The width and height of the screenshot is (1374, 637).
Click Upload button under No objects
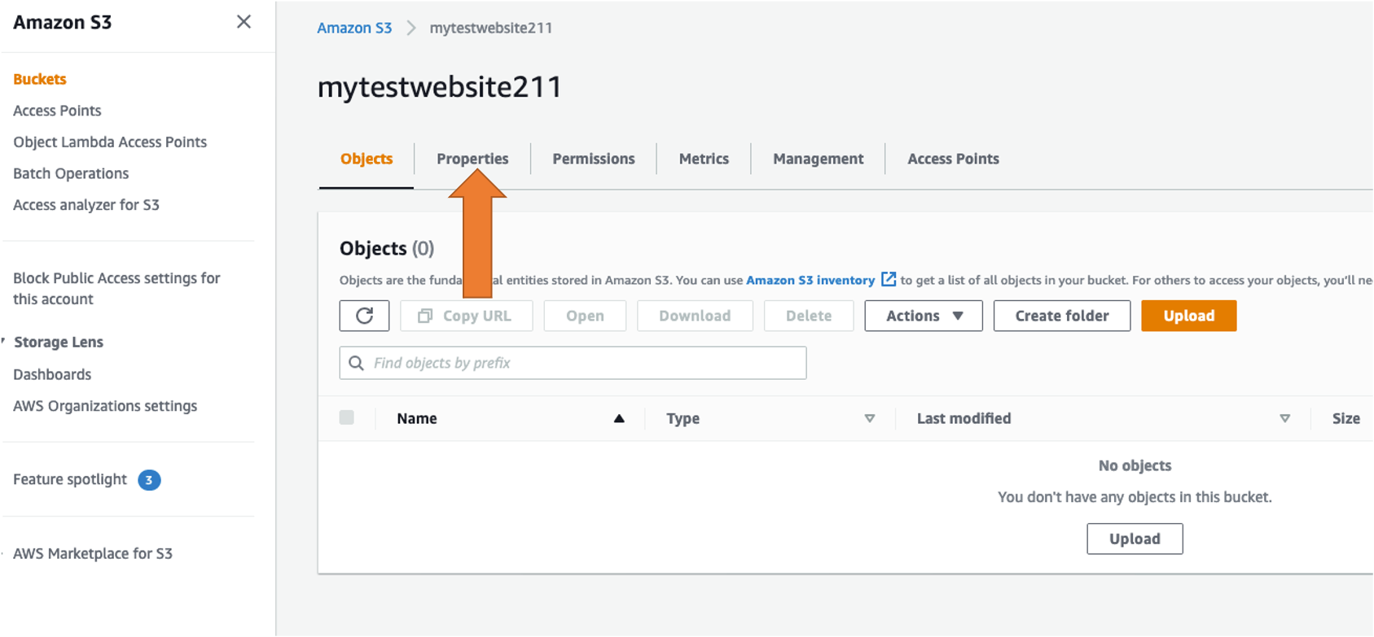(x=1135, y=539)
